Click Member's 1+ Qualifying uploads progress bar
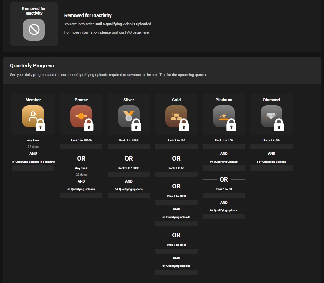The width and height of the screenshot is (324, 283). tap(33, 168)
